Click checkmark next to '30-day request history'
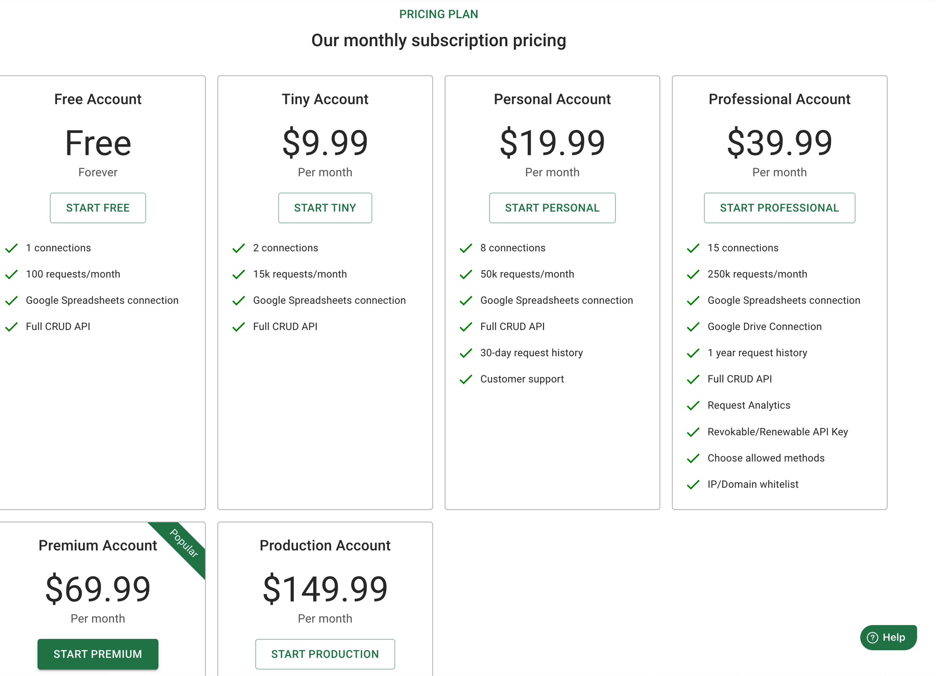Screen dimensions: 936x676 466,353
